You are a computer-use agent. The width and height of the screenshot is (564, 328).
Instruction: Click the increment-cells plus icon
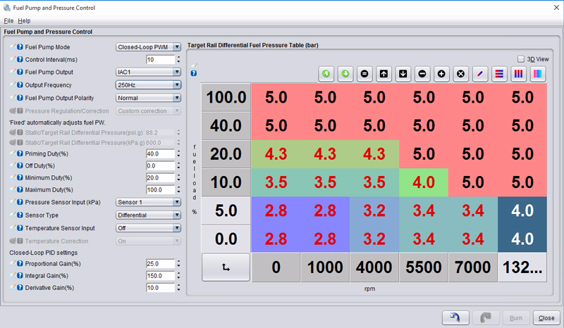click(441, 73)
